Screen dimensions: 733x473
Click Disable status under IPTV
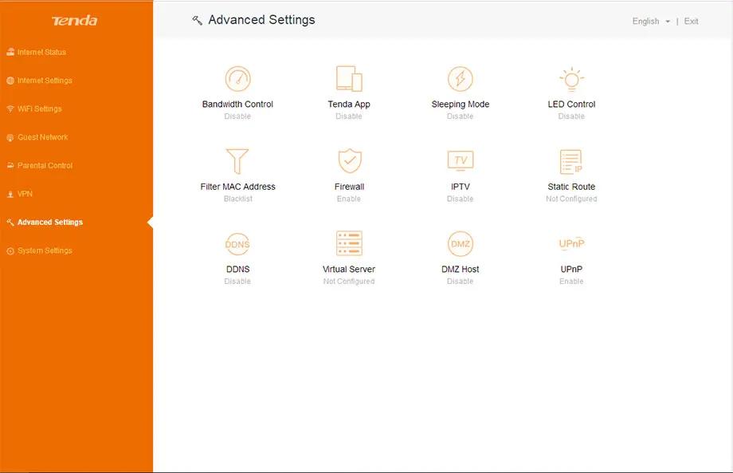coord(460,199)
